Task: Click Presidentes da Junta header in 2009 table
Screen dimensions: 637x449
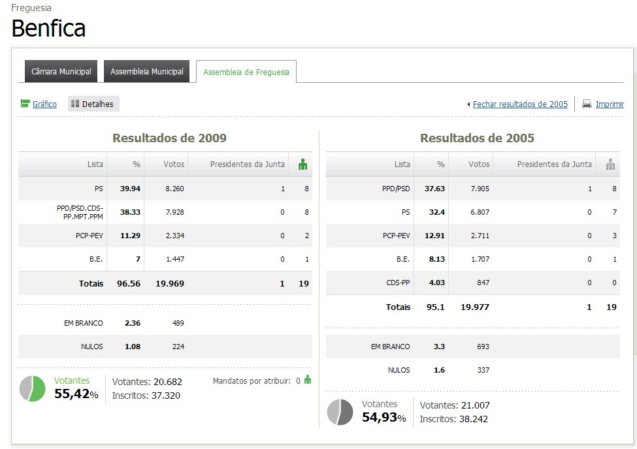Action: 248,164
